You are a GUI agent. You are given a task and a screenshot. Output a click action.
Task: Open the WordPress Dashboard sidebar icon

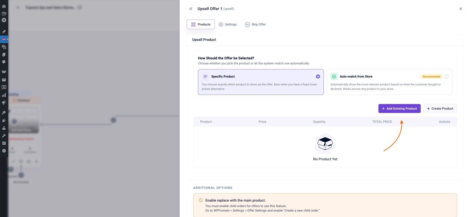tap(4, 6)
